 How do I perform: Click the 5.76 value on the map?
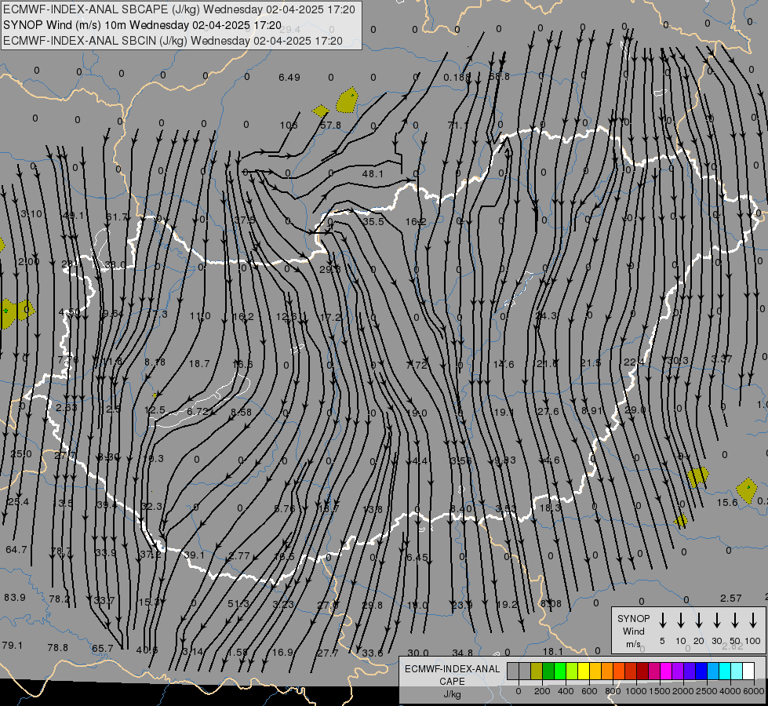pos(285,508)
